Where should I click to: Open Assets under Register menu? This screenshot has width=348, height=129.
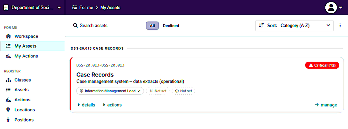pyautogui.click(x=21, y=90)
